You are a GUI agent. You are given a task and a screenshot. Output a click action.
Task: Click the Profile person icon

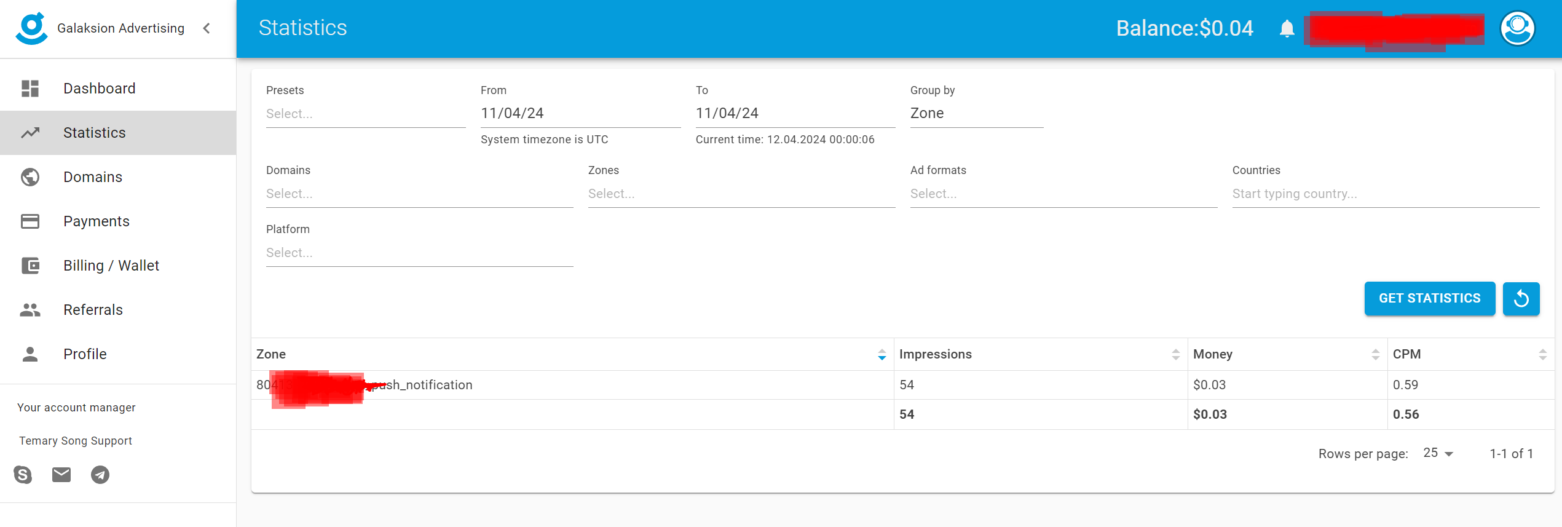click(30, 354)
